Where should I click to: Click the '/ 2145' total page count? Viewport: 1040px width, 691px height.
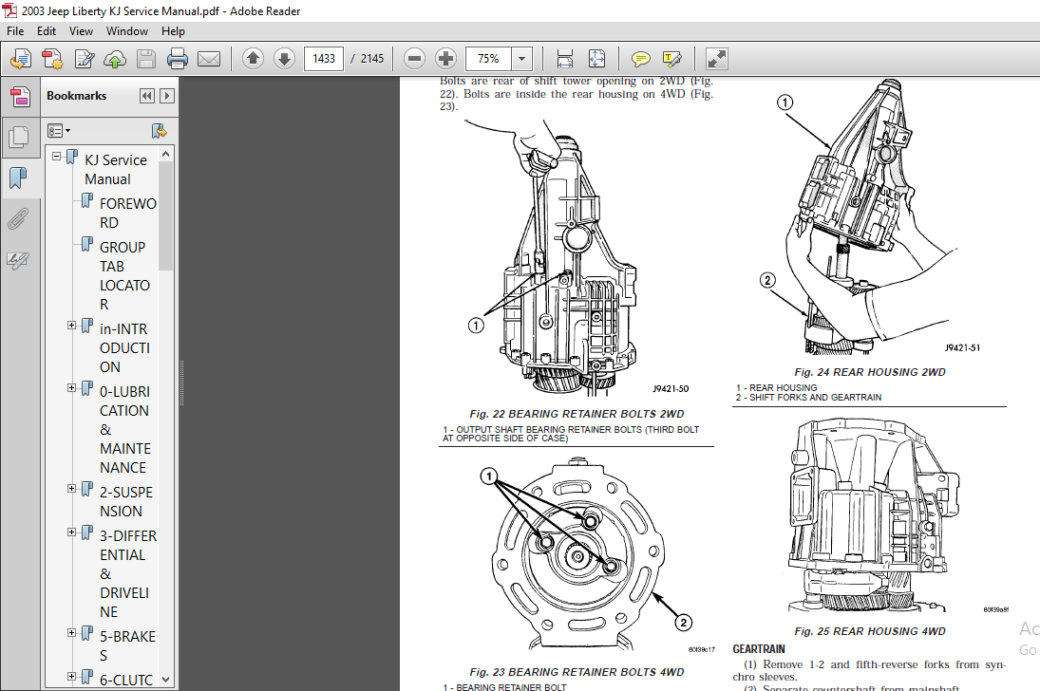pos(368,59)
